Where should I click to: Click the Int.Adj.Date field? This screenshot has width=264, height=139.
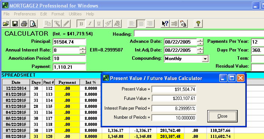pyautogui.click(x=180, y=50)
